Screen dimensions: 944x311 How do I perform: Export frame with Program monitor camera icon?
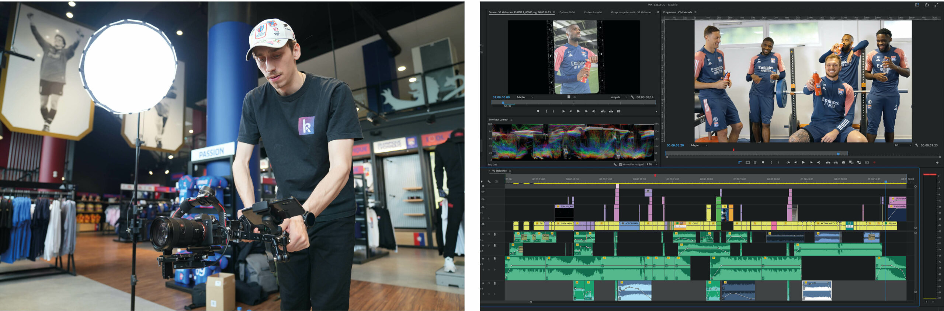(843, 162)
